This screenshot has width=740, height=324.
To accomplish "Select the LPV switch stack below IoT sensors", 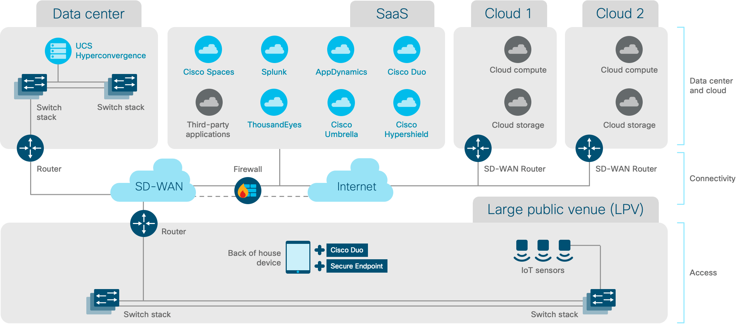I will coord(599,301).
